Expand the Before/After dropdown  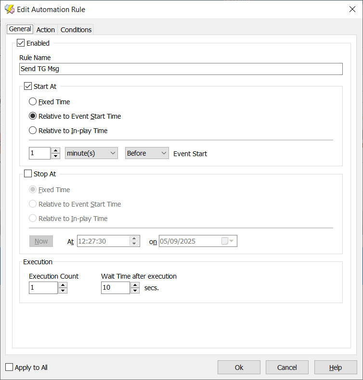pos(147,153)
